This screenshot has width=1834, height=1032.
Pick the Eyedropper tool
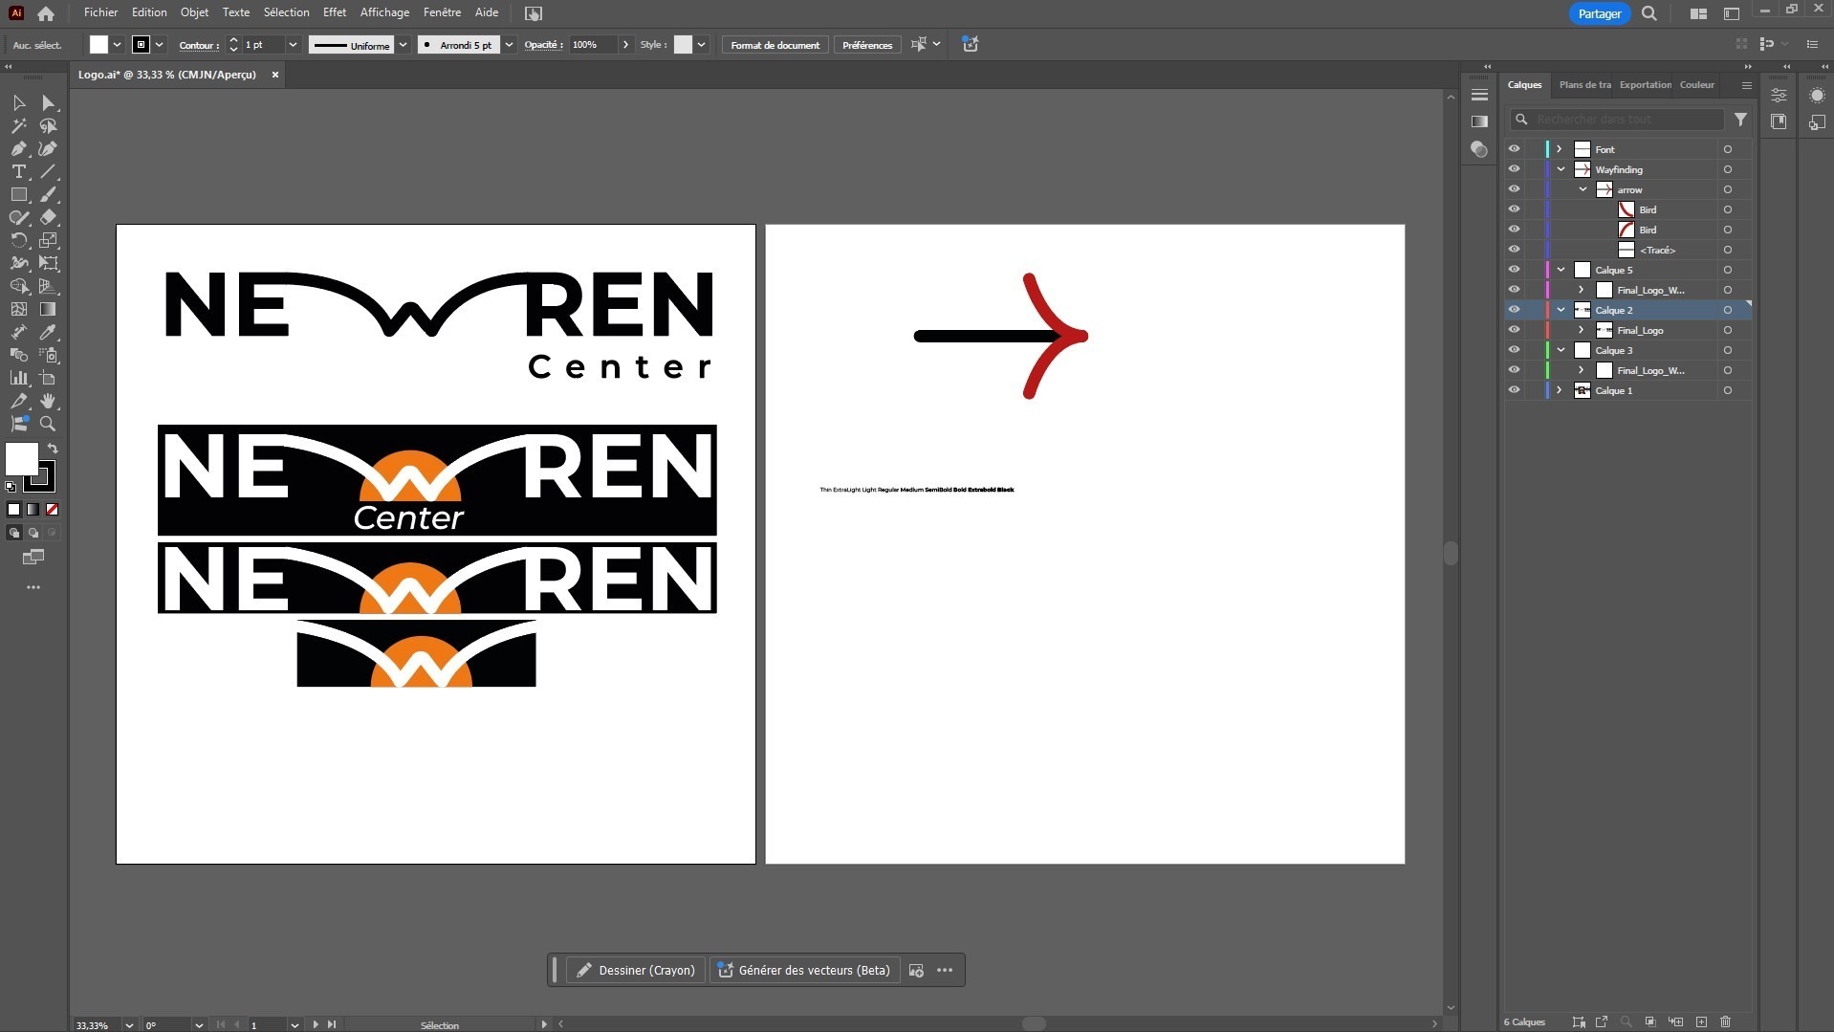48,332
